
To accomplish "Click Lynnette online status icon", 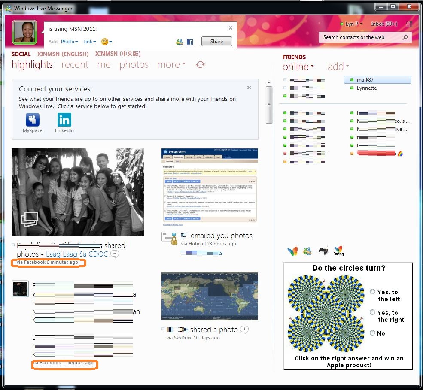I will pos(352,88).
